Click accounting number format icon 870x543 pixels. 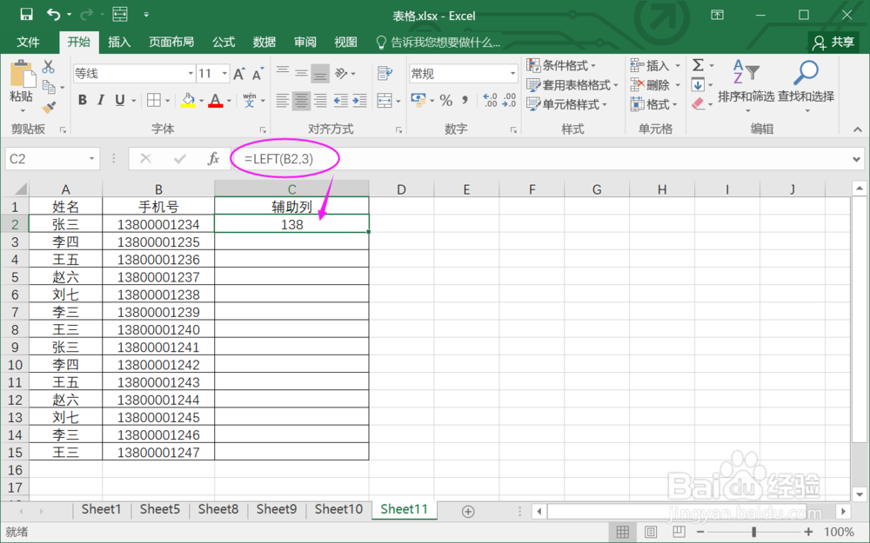coord(418,100)
